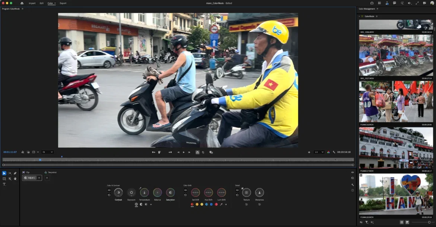
Task: Go to the Export tab
Action: [x=63, y=3]
